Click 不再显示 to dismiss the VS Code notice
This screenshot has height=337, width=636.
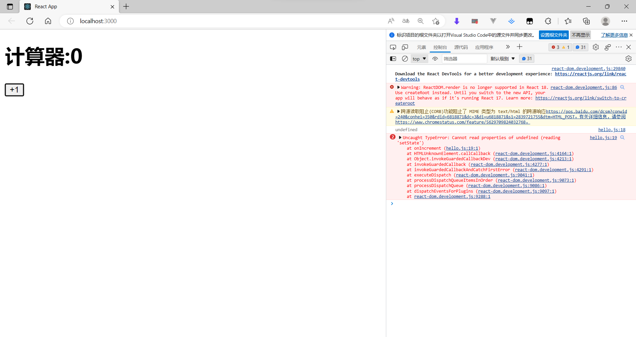pyautogui.click(x=580, y=35)
